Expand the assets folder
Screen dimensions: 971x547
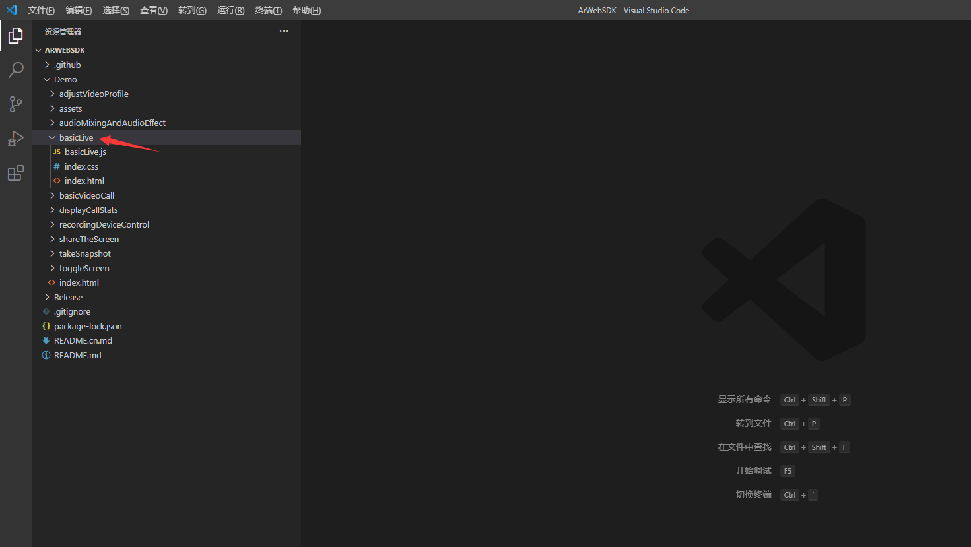tap(52, 108)
